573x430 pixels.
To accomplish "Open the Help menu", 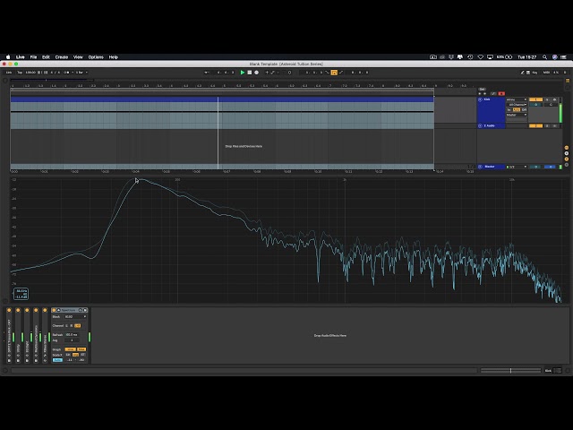I will [114, 57].
